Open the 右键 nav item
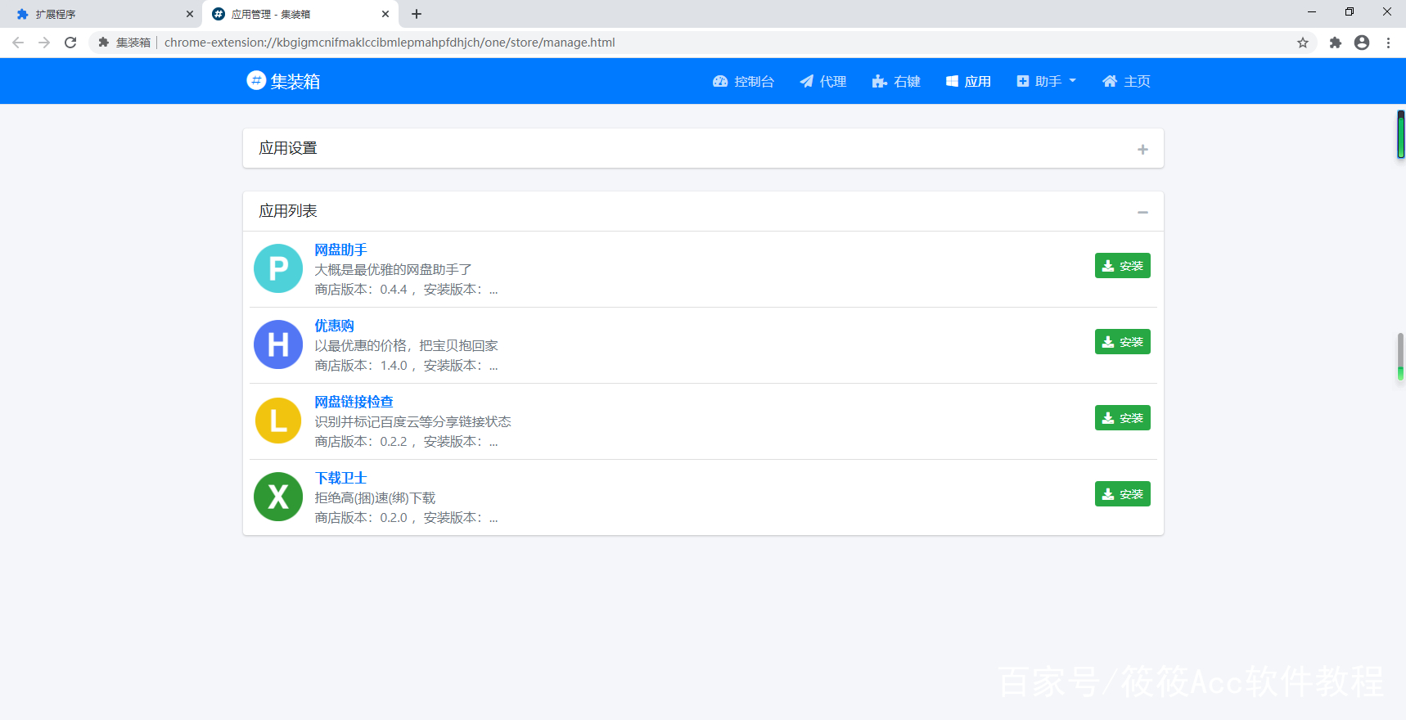1406x720 pixels. [x=896, y=81]
